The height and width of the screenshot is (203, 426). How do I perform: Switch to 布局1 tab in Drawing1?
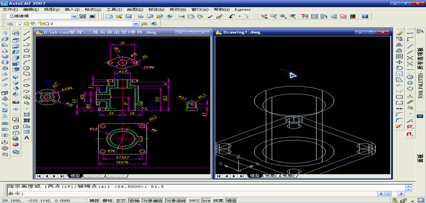(x=270, y=176)
